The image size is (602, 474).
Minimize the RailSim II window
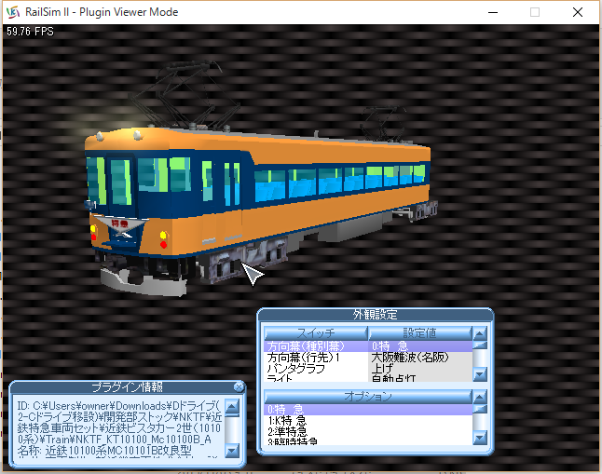point(493,12)
